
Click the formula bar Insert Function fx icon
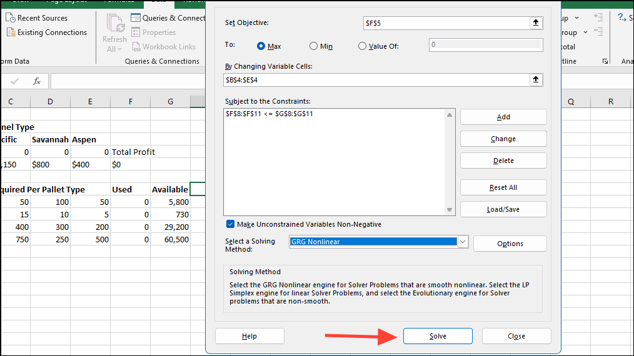[x=37, y=81]
